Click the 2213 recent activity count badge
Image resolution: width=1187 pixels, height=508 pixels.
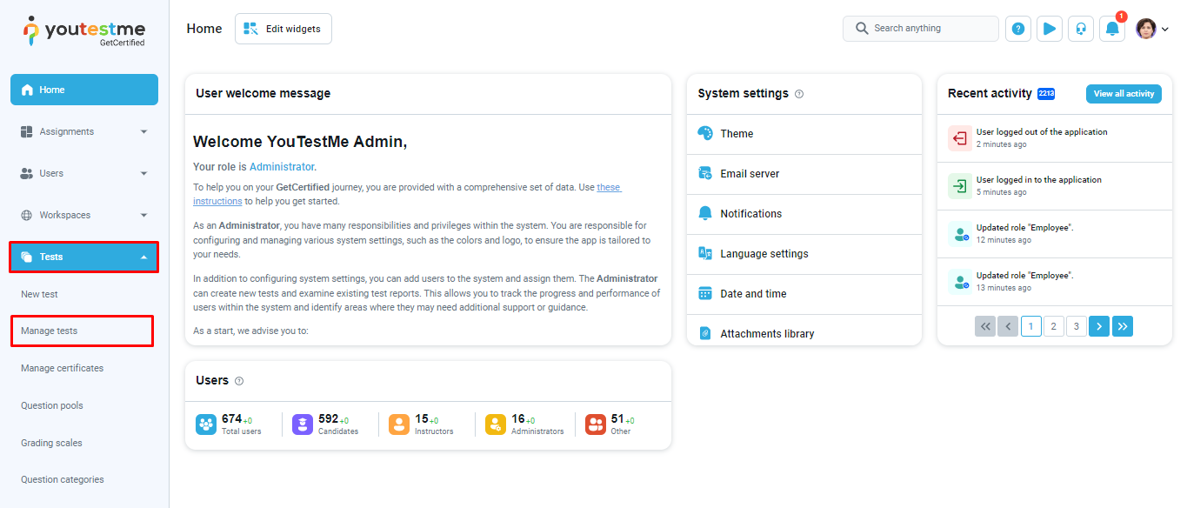[1046, 93]
